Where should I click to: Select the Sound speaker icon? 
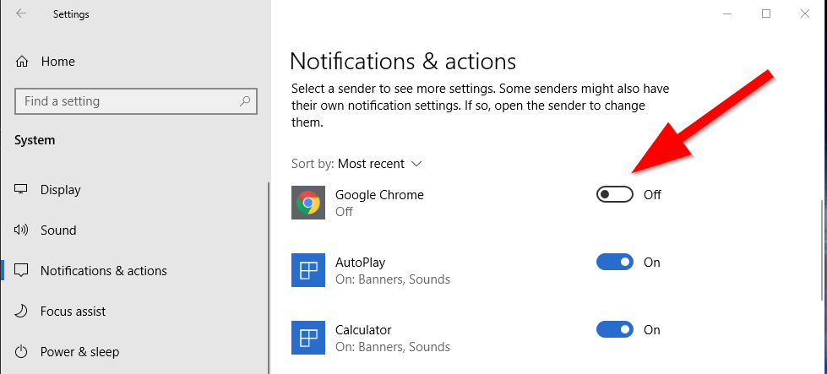click(x=21, y=230)
